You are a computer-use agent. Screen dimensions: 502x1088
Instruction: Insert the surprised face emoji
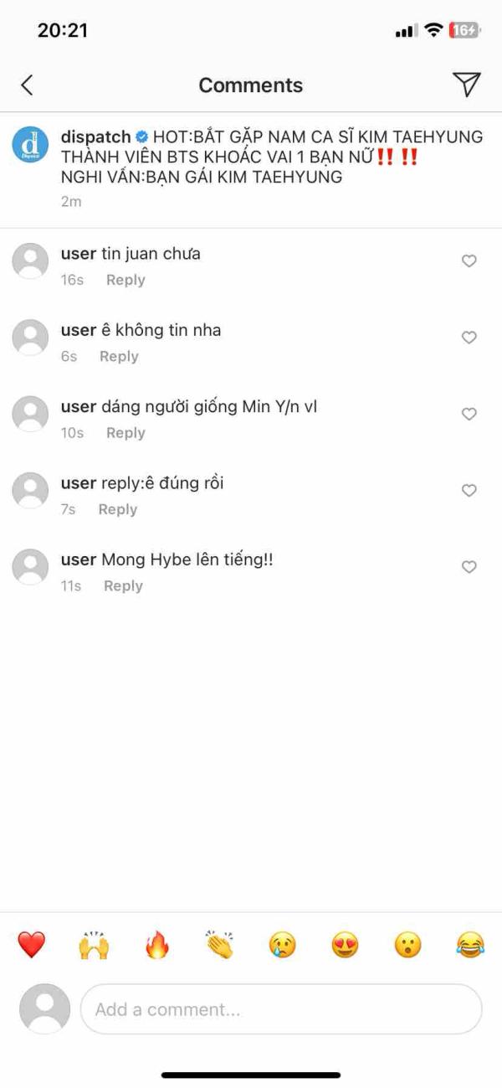coord(407,946)
